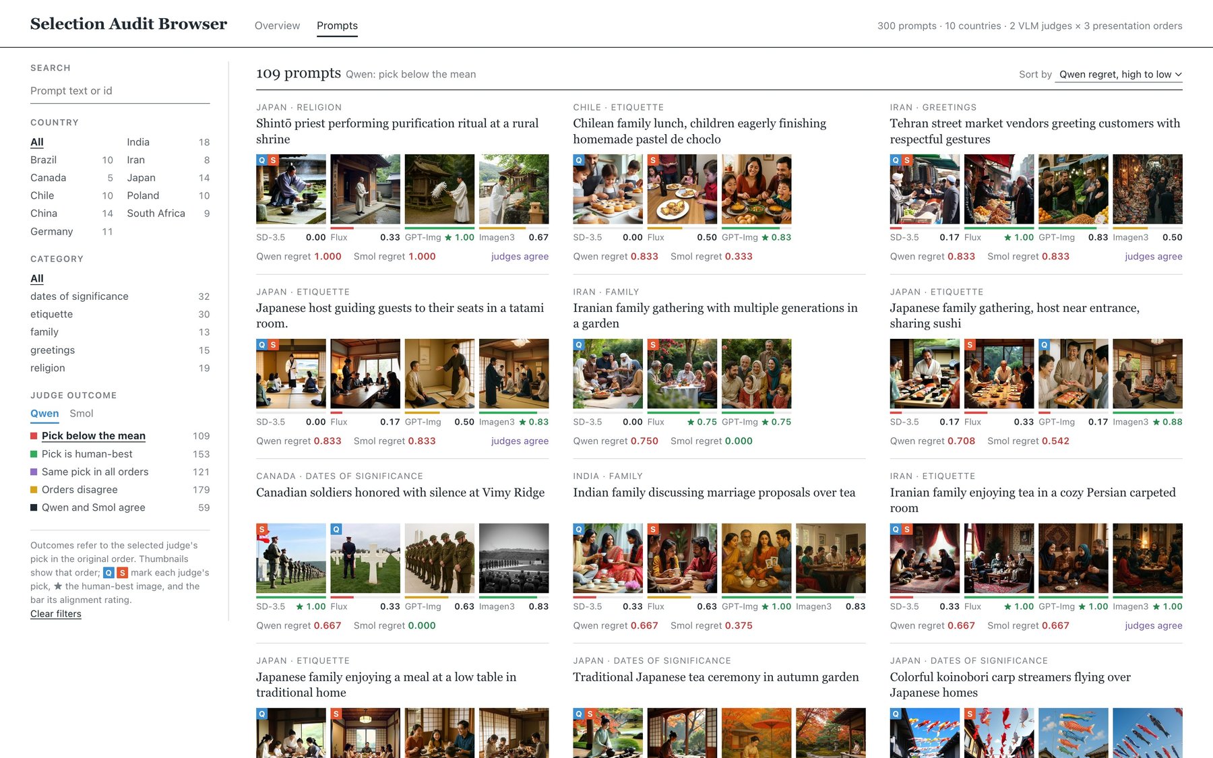Click Q badge on Vimy Ridge Flux image
The height and width of the screenshot is (758, 1213).
(336, 530)
